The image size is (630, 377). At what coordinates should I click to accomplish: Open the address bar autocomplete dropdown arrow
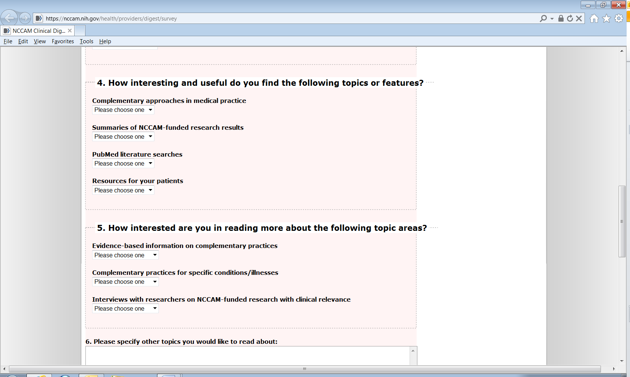(552, 18)
